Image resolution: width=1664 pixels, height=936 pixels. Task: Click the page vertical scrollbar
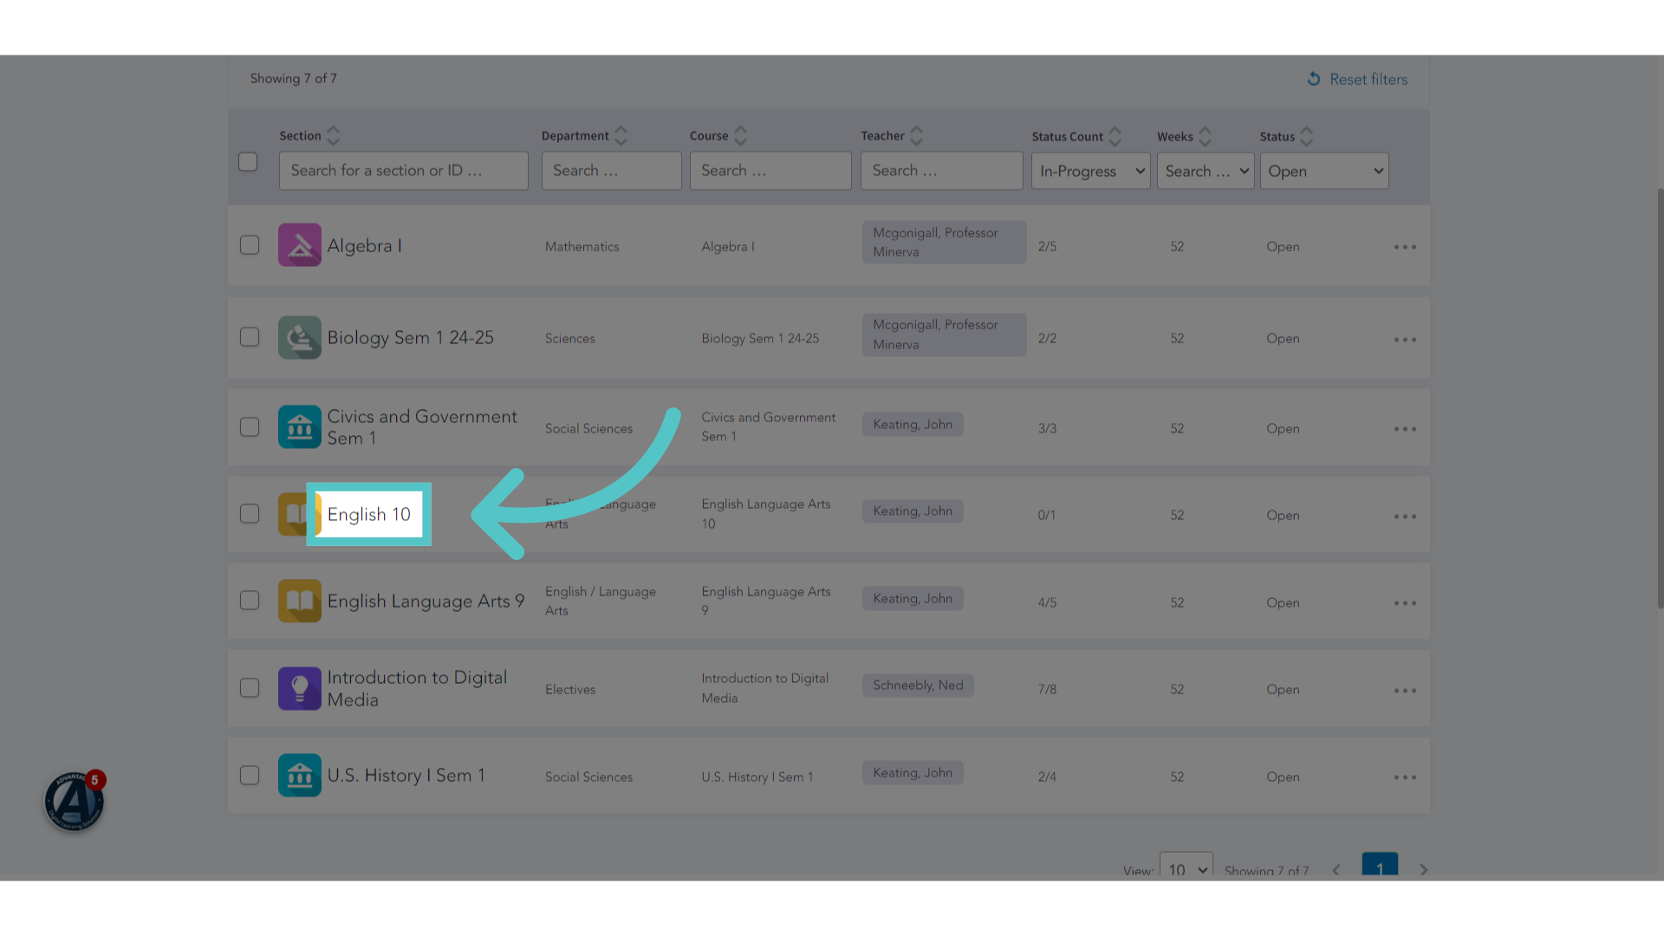(x=1660, y=399)
